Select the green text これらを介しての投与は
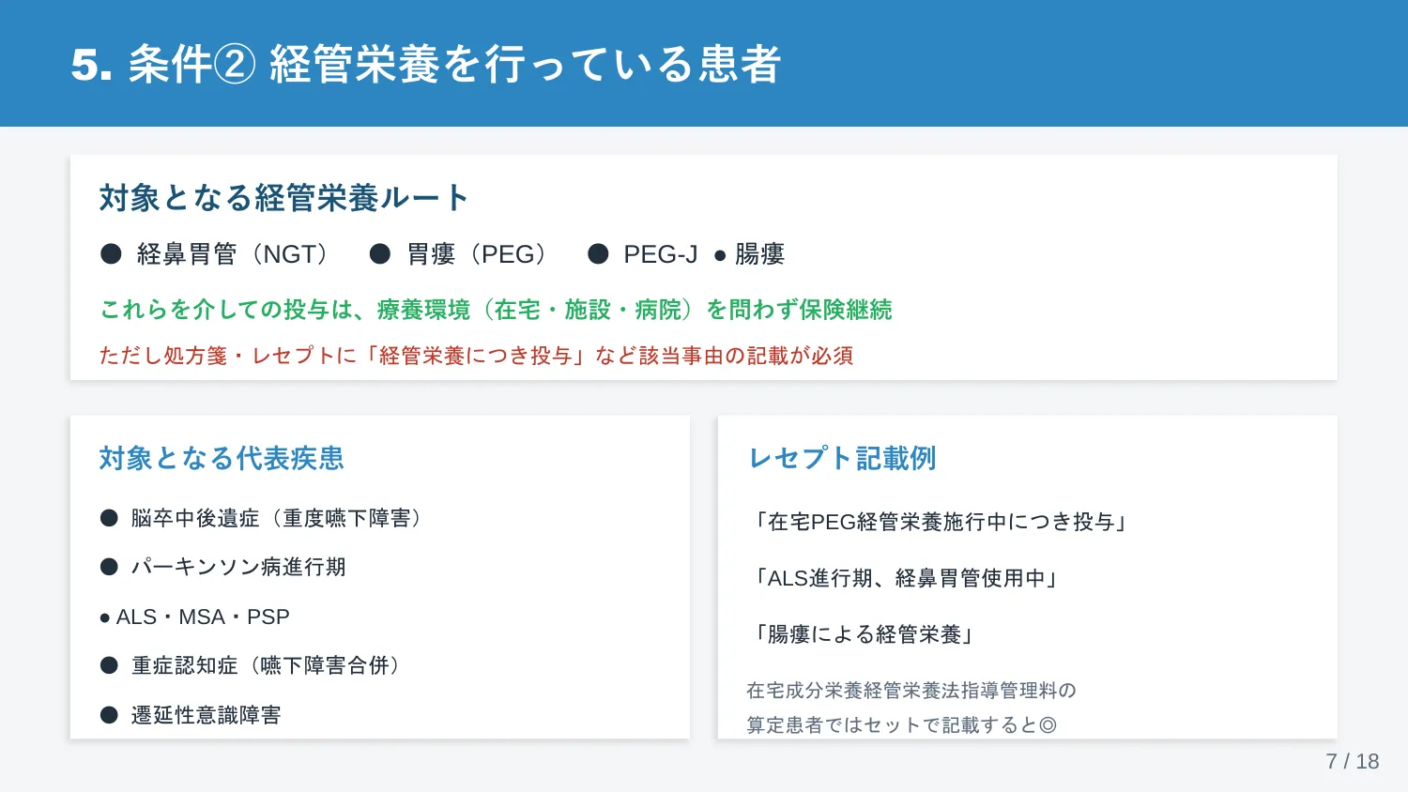 point(496,310)
